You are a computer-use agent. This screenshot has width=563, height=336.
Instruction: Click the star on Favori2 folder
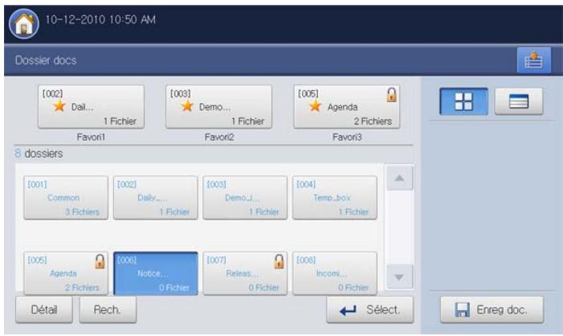[x=187, y=106]
